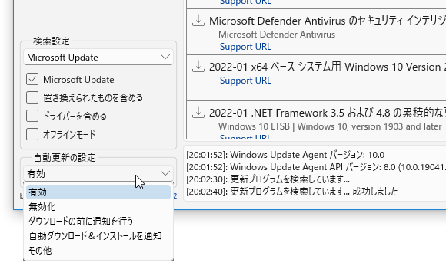This screenshot has width=446, height=276.
Task: Choose 自動ダウンロード＆インストールを通知 option
Action: 98,235
